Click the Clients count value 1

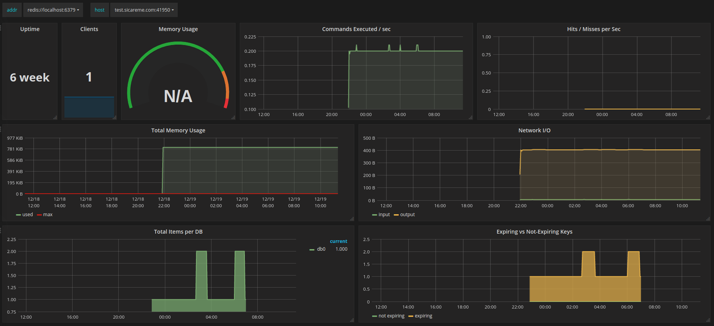pos(89,77)
